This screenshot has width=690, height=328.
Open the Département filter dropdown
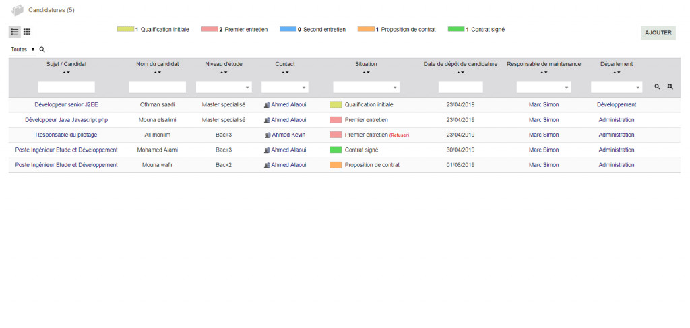pos(617,88)
